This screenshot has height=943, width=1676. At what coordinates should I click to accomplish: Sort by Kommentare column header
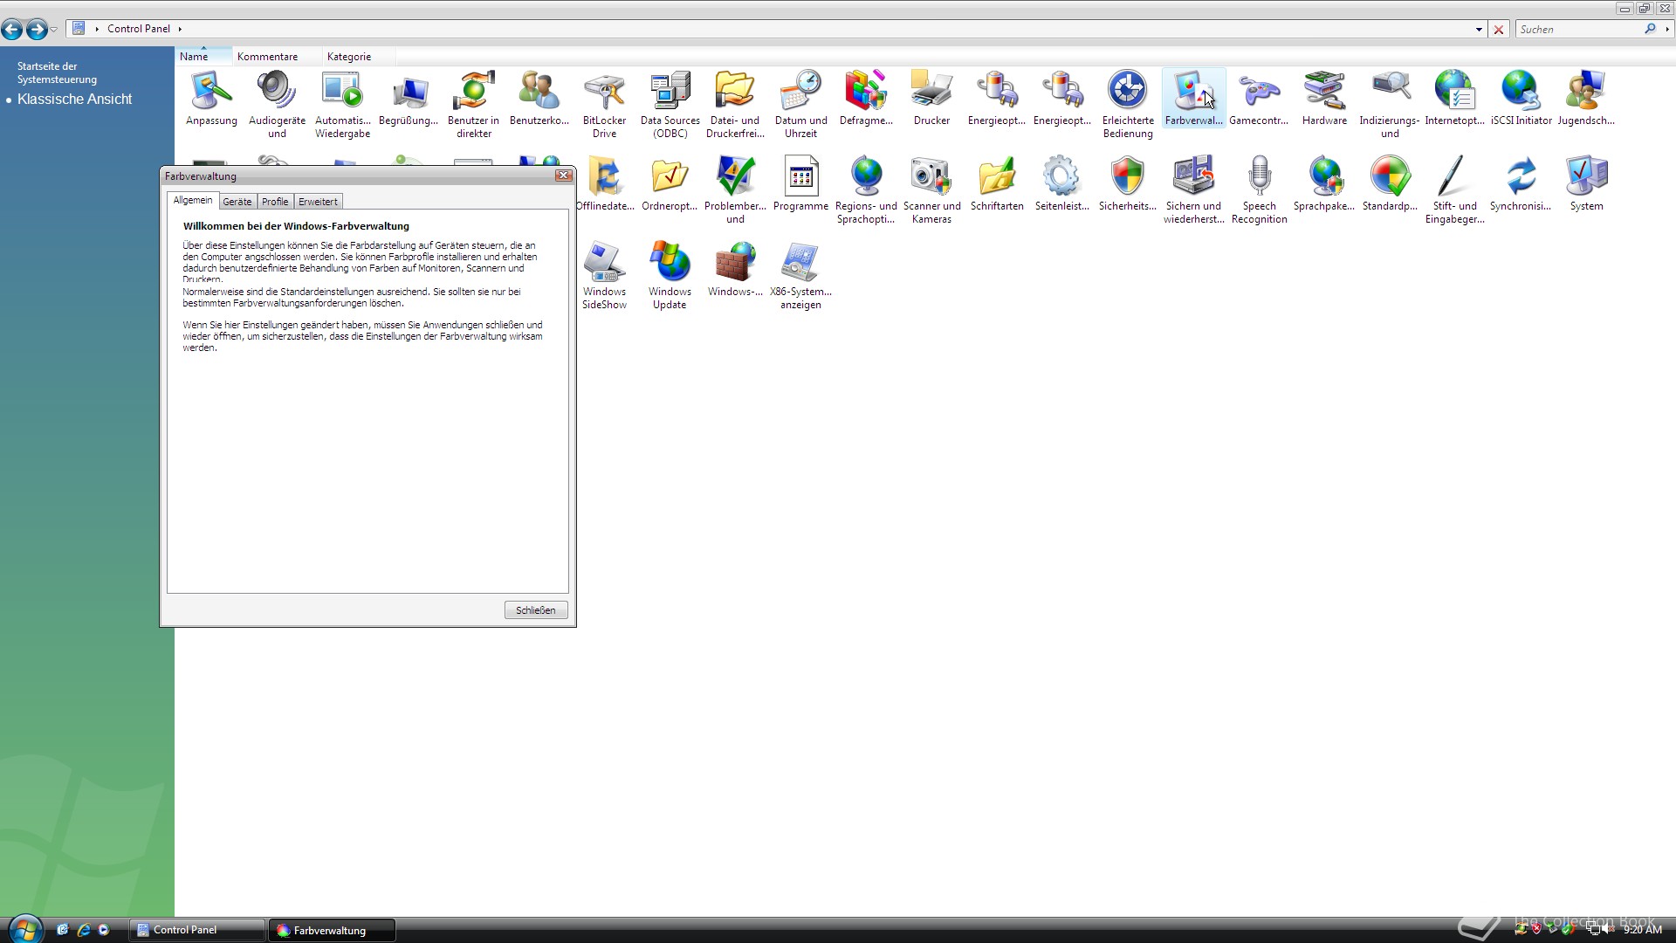[x=276, y=56]
